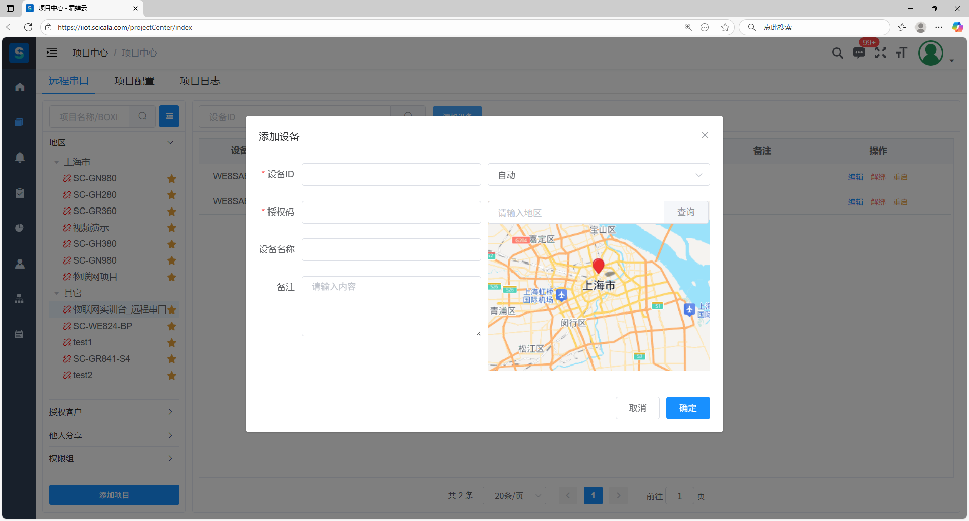Collapse the sidebar with hamburger icon
Viewport: 969px width, 521px height.
[51, 53]
